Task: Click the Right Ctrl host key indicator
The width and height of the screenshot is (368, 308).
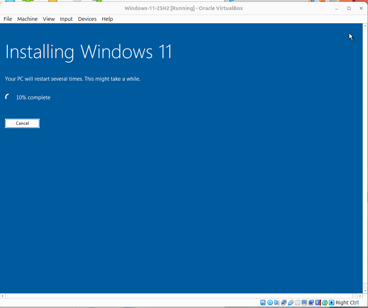Action: tap(347, 303)
